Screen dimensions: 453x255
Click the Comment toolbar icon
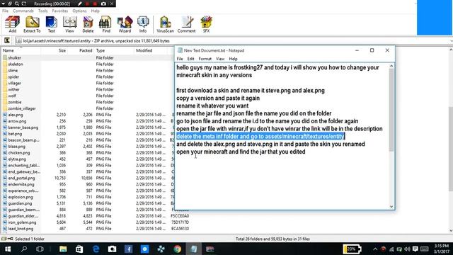[186, 24]
